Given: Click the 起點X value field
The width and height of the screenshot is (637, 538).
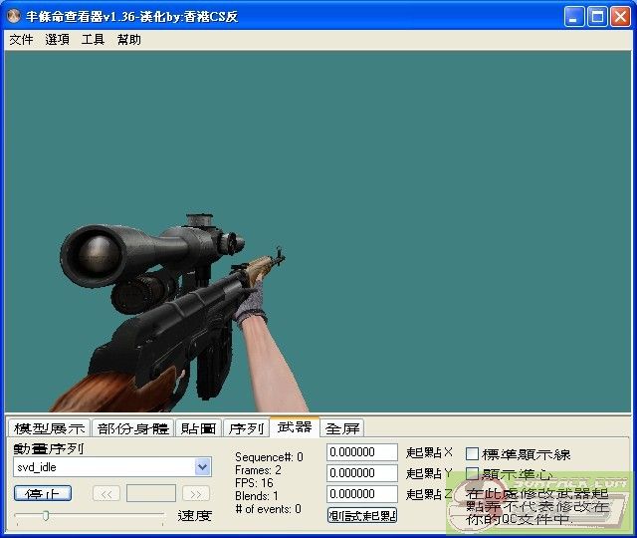Looking at the screenshot, I should 362,452.
